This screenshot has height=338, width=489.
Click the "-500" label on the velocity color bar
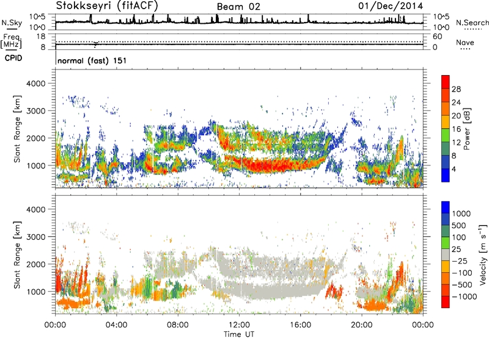click(462, 284)
